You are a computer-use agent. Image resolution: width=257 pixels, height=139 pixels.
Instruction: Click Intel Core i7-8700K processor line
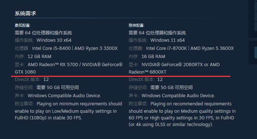pyautogui.click(x=181, y=48)
